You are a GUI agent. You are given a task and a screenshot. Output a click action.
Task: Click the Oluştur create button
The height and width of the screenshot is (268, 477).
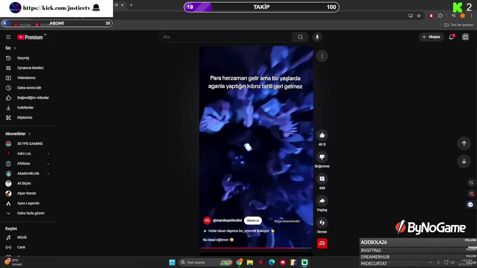coord(431,37)
